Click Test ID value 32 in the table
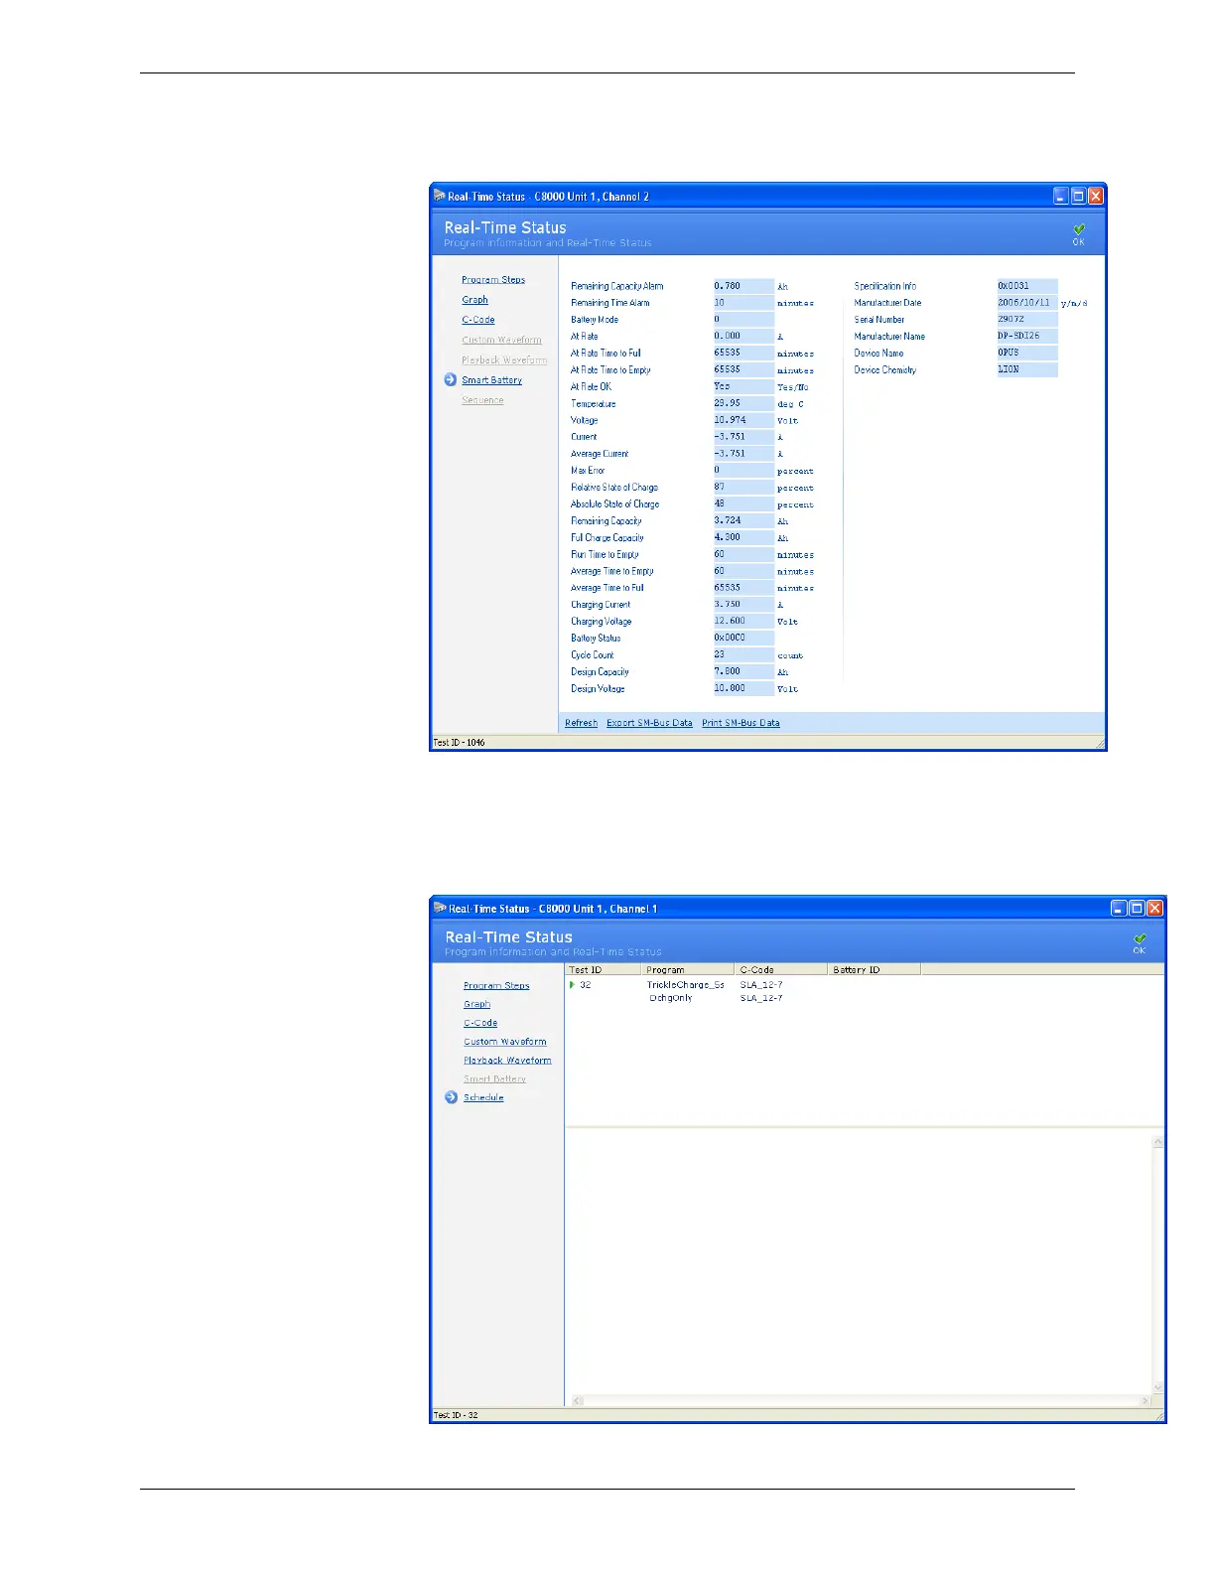Image resolution: width=1215 pixels, height=1573 pixels. (x=586, y=985)
